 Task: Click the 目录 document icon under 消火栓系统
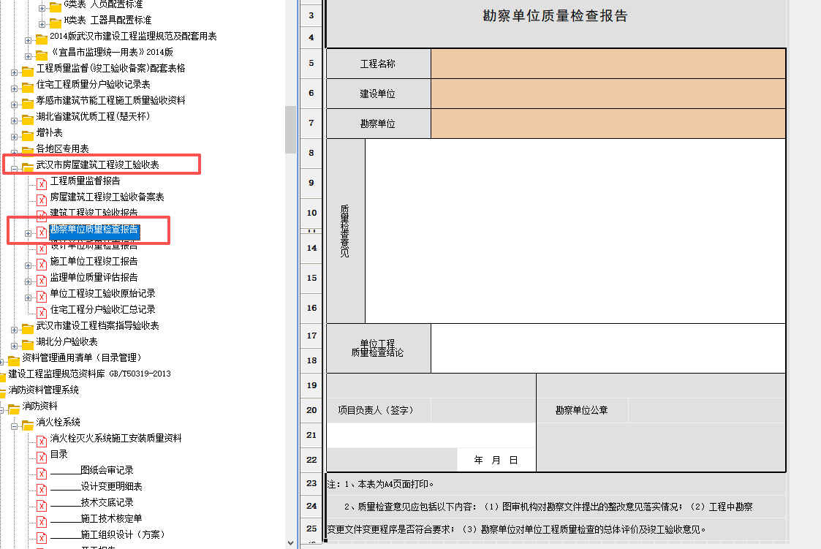(42, 455)
